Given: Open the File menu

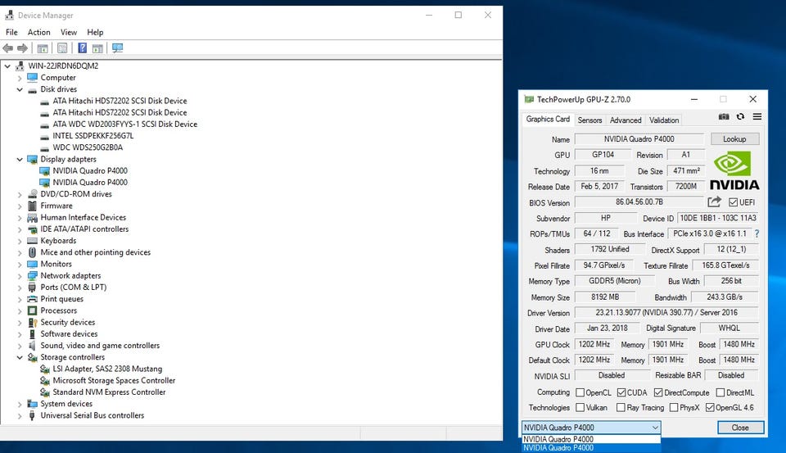Looking at the screenshot, I should coord(11,32).
